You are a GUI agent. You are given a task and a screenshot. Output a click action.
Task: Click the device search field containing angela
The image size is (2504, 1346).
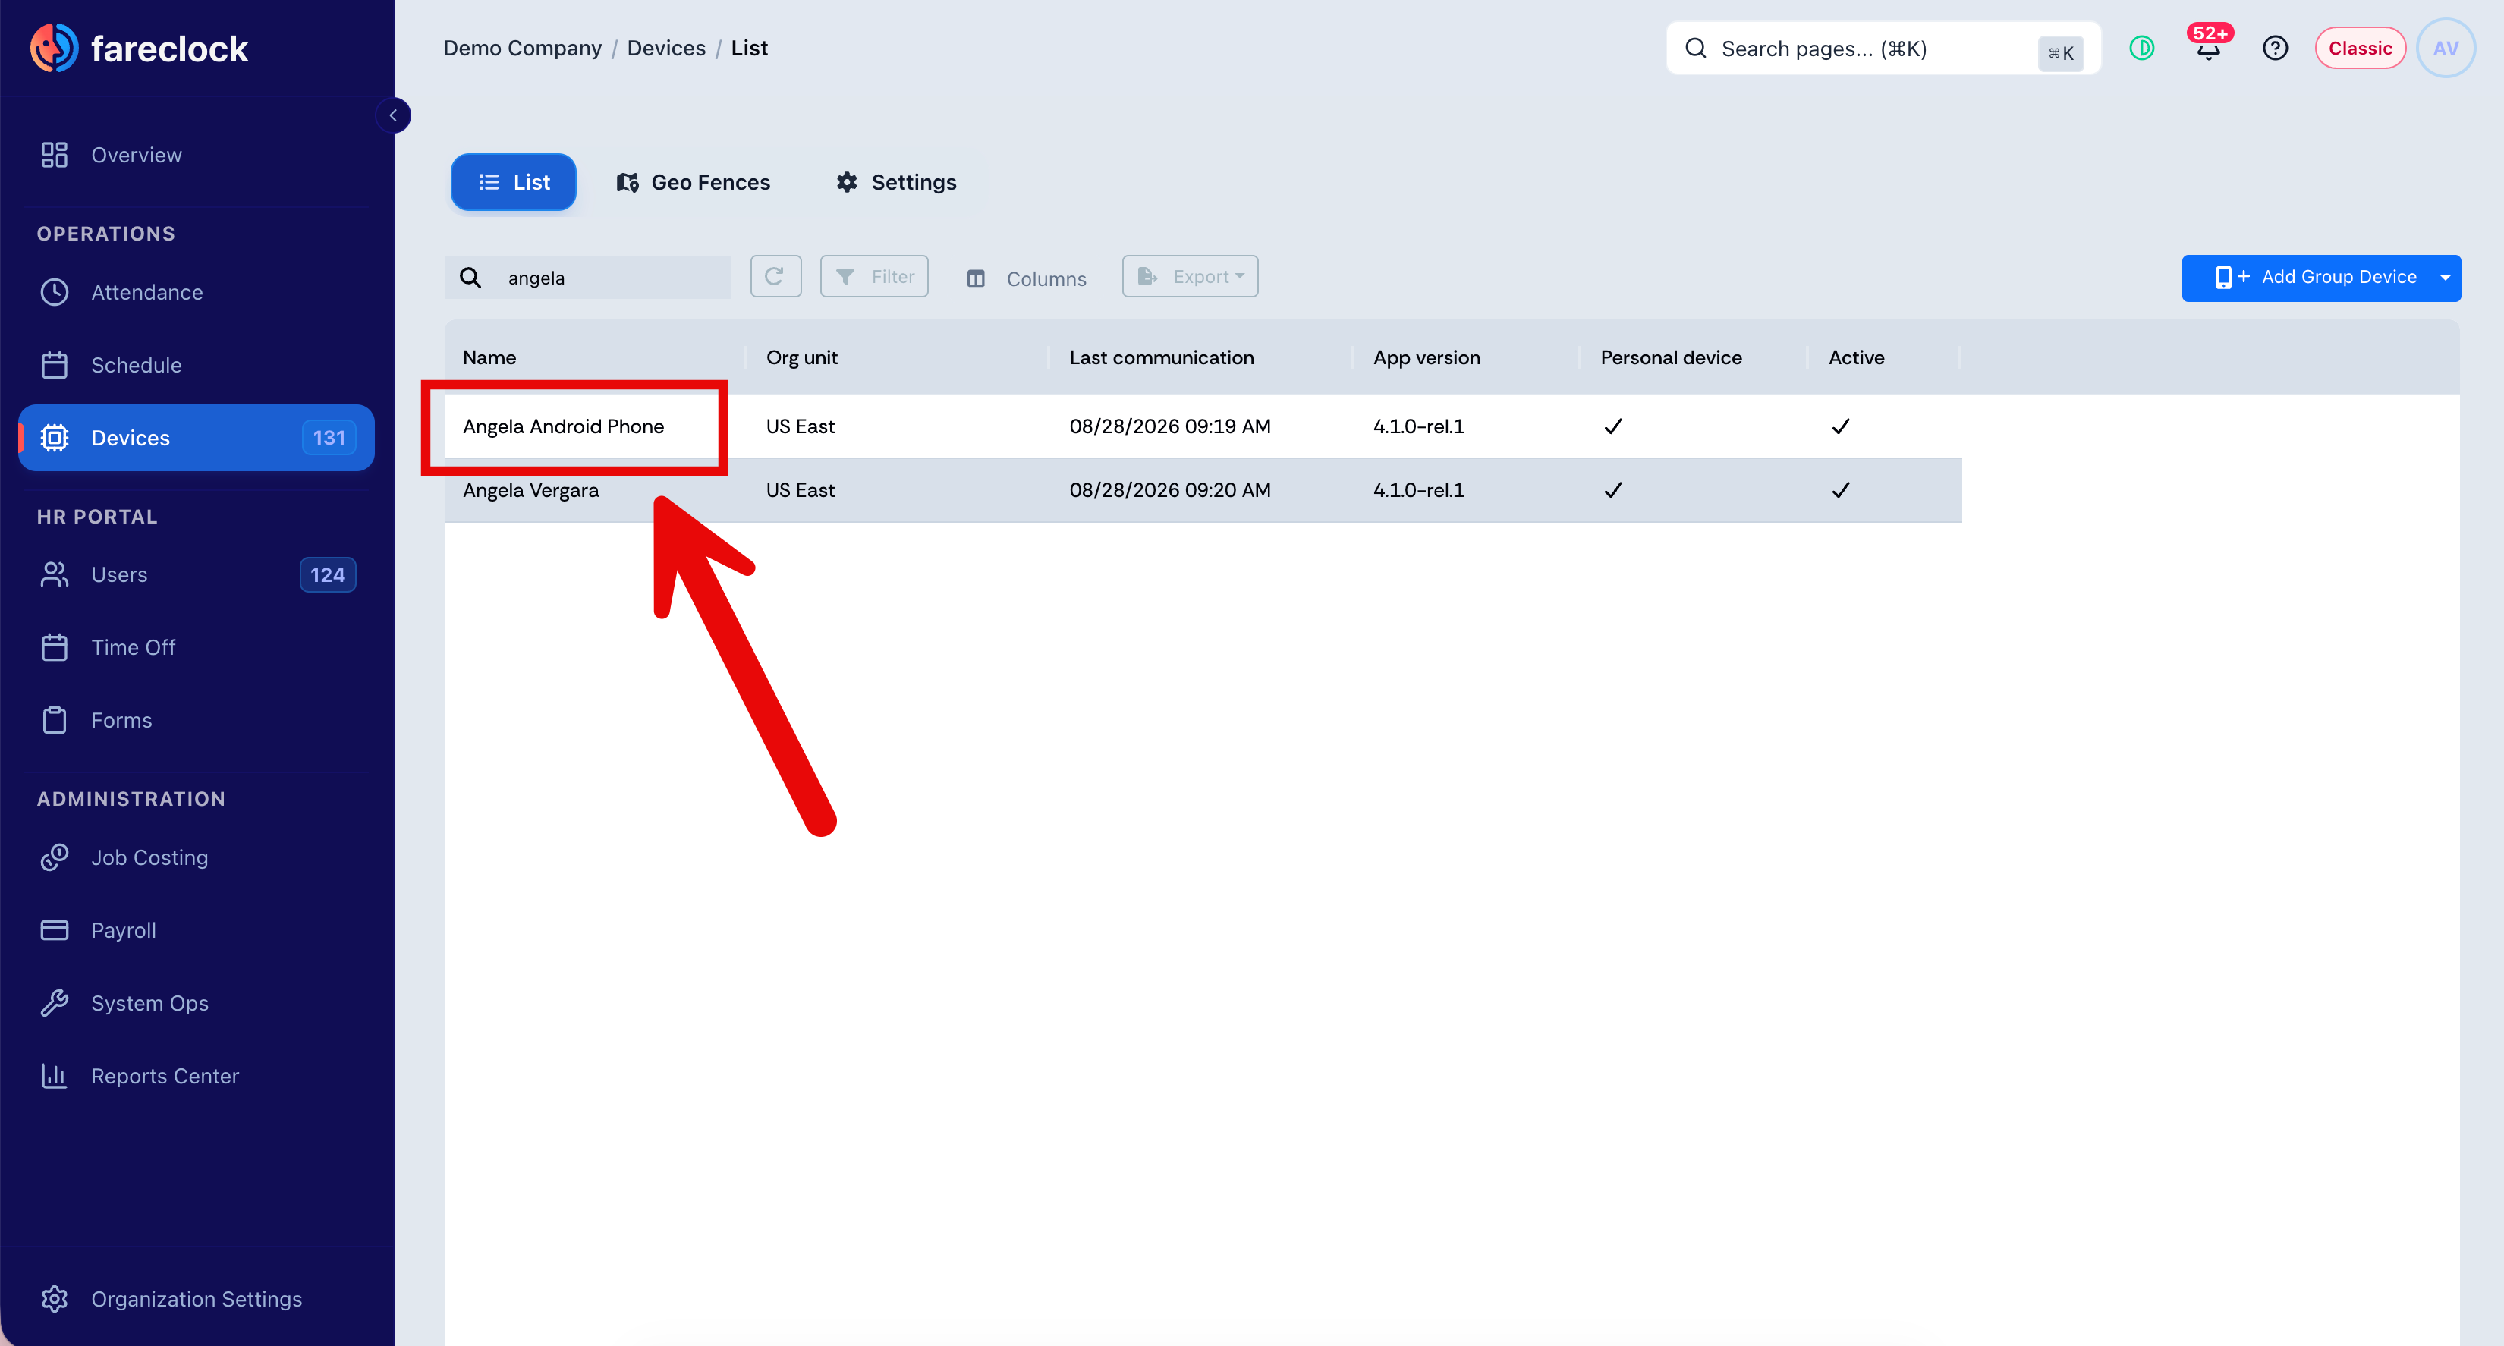tap(588, 278)
